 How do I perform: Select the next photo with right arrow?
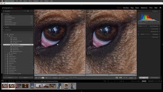click(127, 78)
